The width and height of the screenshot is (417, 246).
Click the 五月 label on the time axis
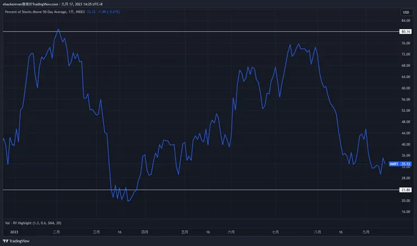point(185,232)
